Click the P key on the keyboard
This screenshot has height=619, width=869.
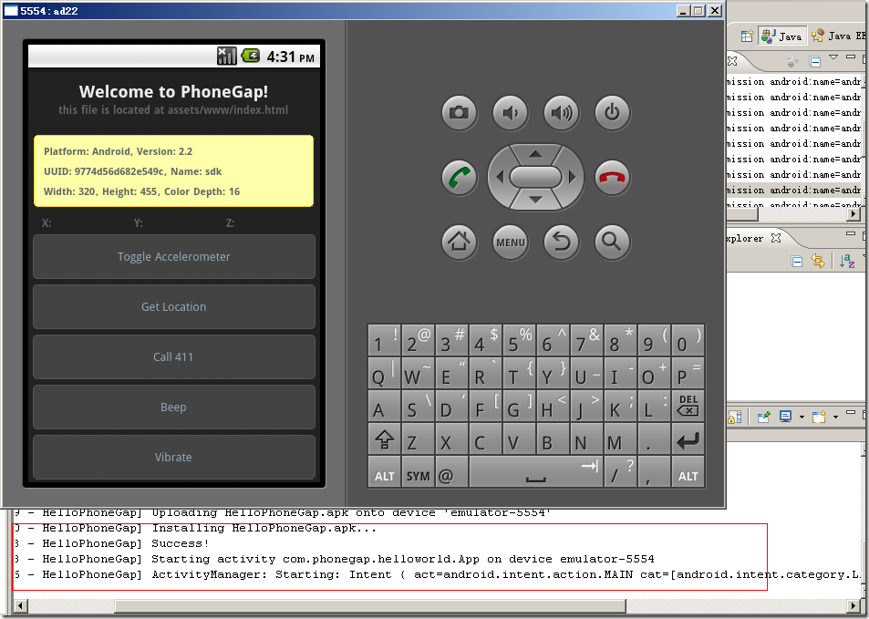[688, 373]
